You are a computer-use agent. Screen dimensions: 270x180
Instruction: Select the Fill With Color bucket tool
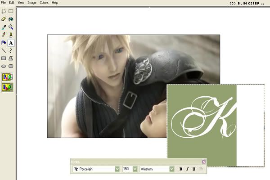[x=11, y=19]
